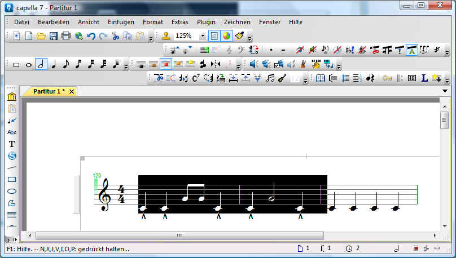Screen dimensions: 456x258
Task: Toggle the highlighted A accent button
Action: (x=411, y=50)
